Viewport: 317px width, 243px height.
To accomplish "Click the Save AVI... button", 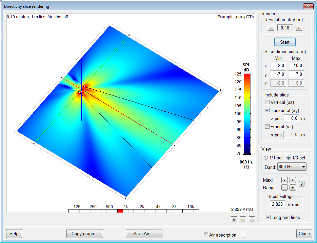I will 144,234.
